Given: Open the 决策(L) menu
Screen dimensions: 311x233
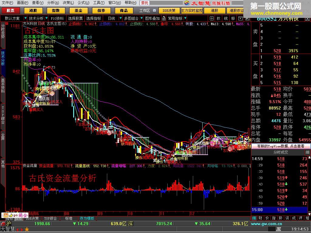Looking at the screenshot, I should (x=68, y=3).
